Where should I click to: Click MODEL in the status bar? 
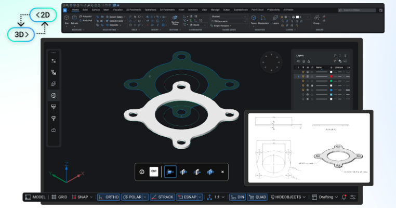(35, 197)
